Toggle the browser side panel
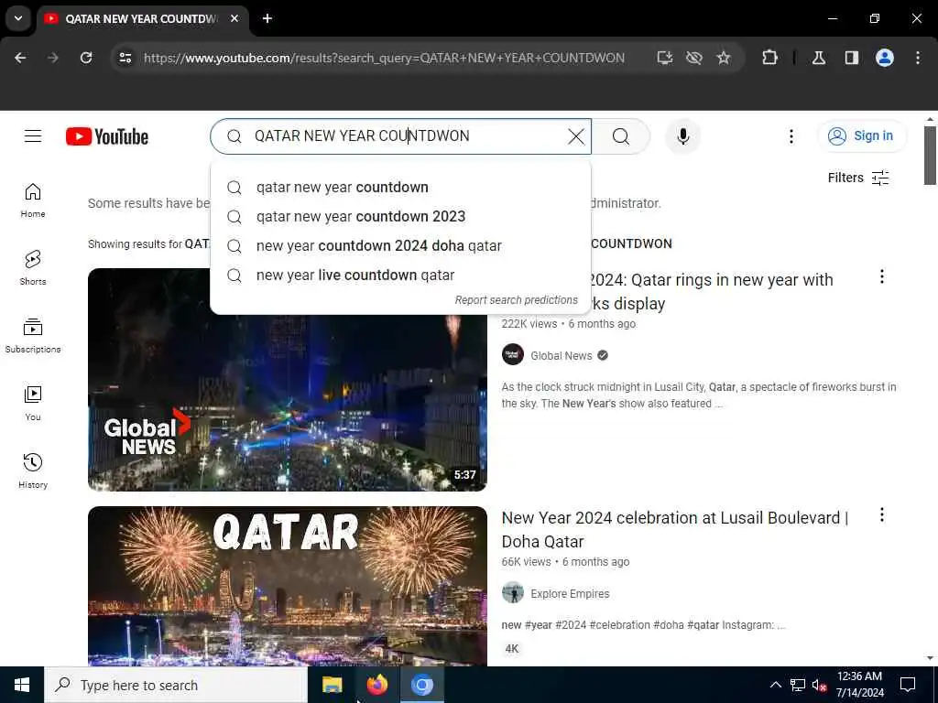This screenshot has width=938, height=703. (852, 58)
